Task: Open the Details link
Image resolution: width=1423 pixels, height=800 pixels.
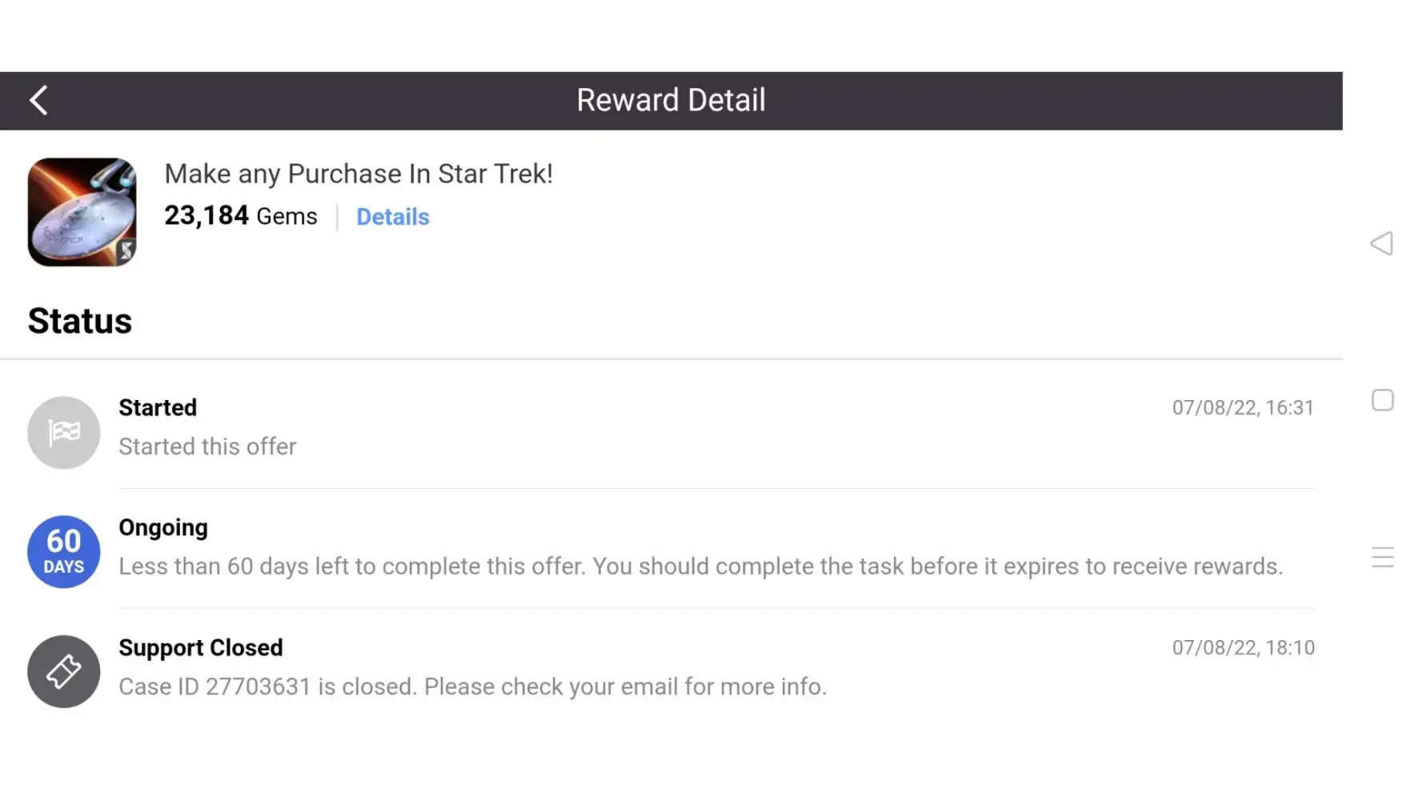Action: [x=392, y=217]
